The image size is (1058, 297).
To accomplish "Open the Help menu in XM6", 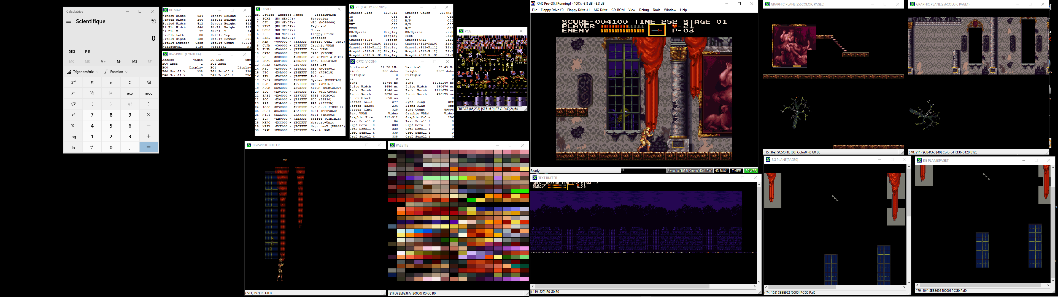I will pos(683,10).
